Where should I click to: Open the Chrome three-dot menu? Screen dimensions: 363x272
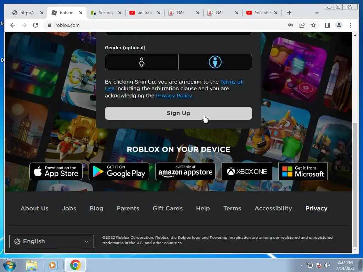[x=350, y=25]
